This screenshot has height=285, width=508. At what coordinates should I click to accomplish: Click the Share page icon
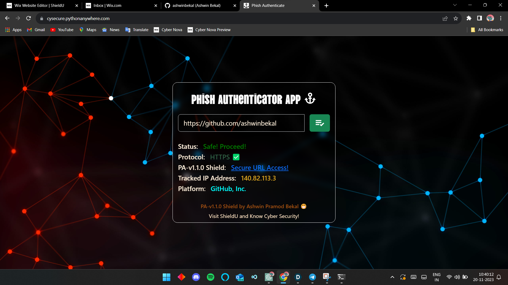click(445, 18)
